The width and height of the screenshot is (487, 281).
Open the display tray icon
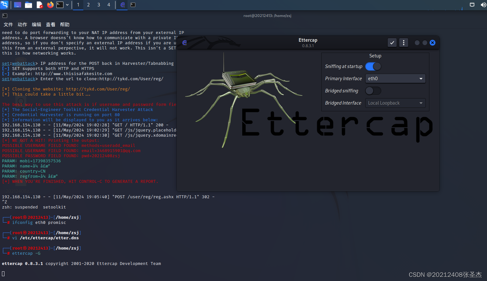[x=472, y=4]
